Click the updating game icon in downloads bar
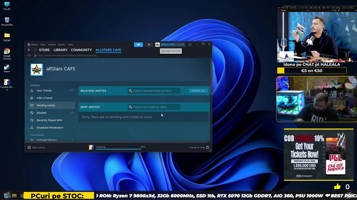 click(91, 147)
